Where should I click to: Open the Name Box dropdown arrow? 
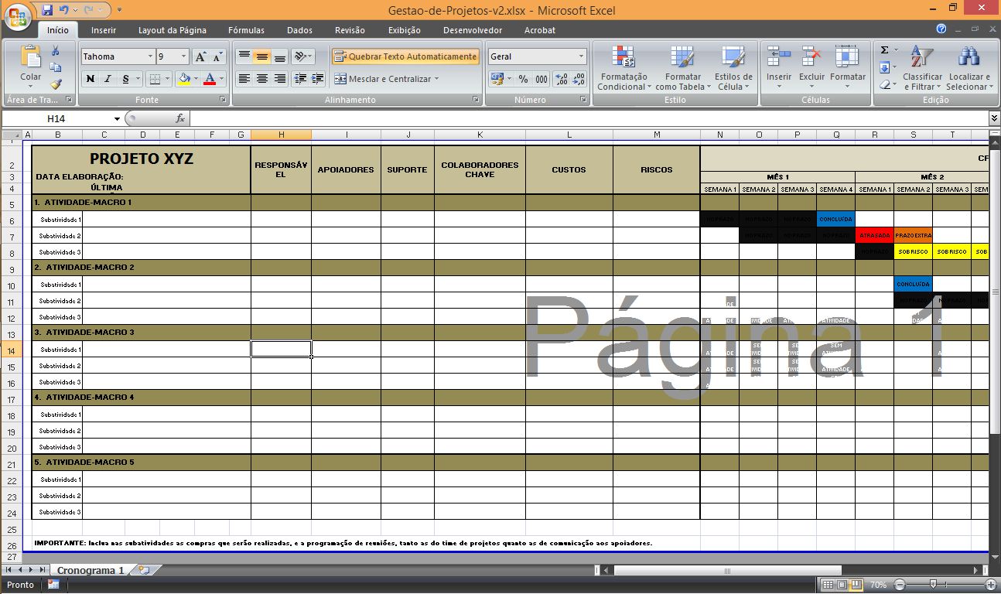coord(118,119)
